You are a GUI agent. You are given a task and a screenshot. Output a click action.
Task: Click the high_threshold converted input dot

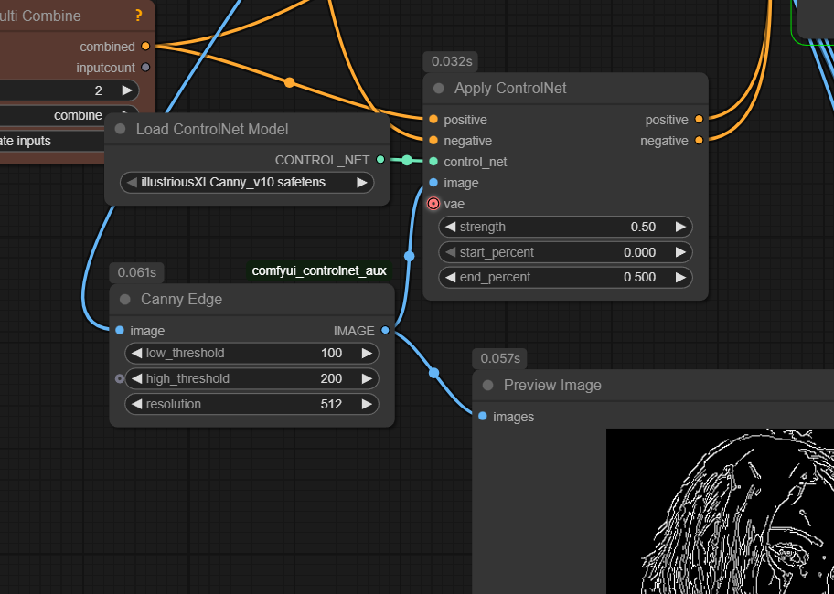pyautogui.click(x=120, y=378)
